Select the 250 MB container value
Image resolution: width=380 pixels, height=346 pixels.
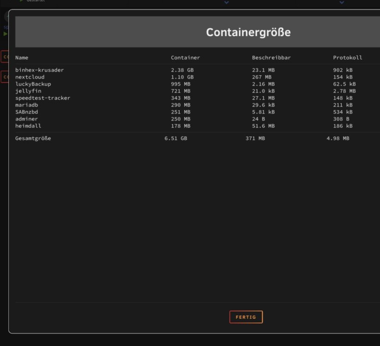181,119
